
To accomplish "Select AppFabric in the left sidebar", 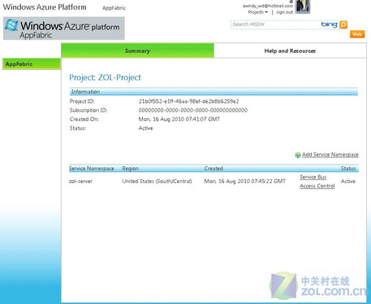I will tap(32, 64).
